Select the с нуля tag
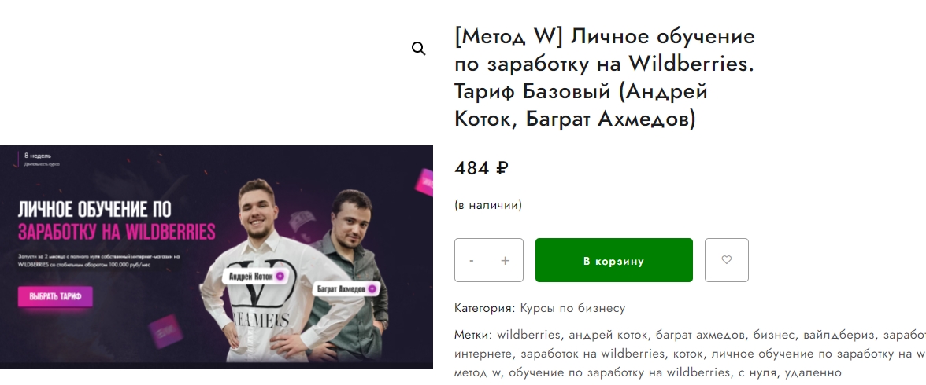This screenshot has width=926, height=385. pos(756,372)
